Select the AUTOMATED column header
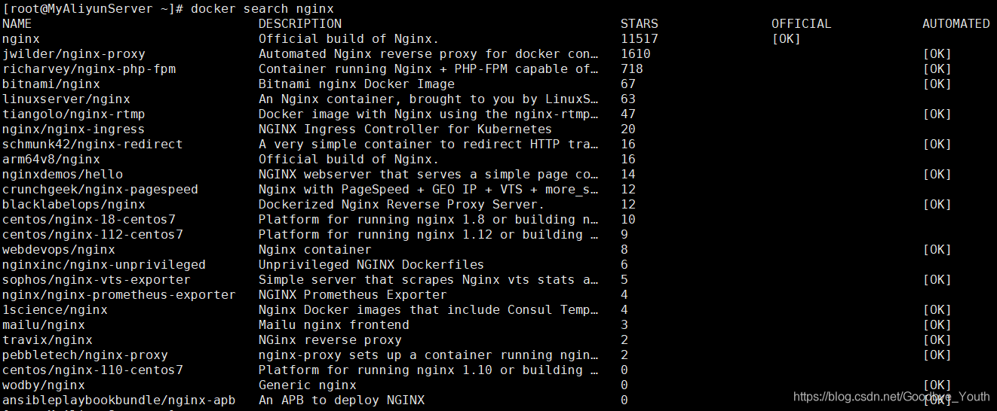 956,23
